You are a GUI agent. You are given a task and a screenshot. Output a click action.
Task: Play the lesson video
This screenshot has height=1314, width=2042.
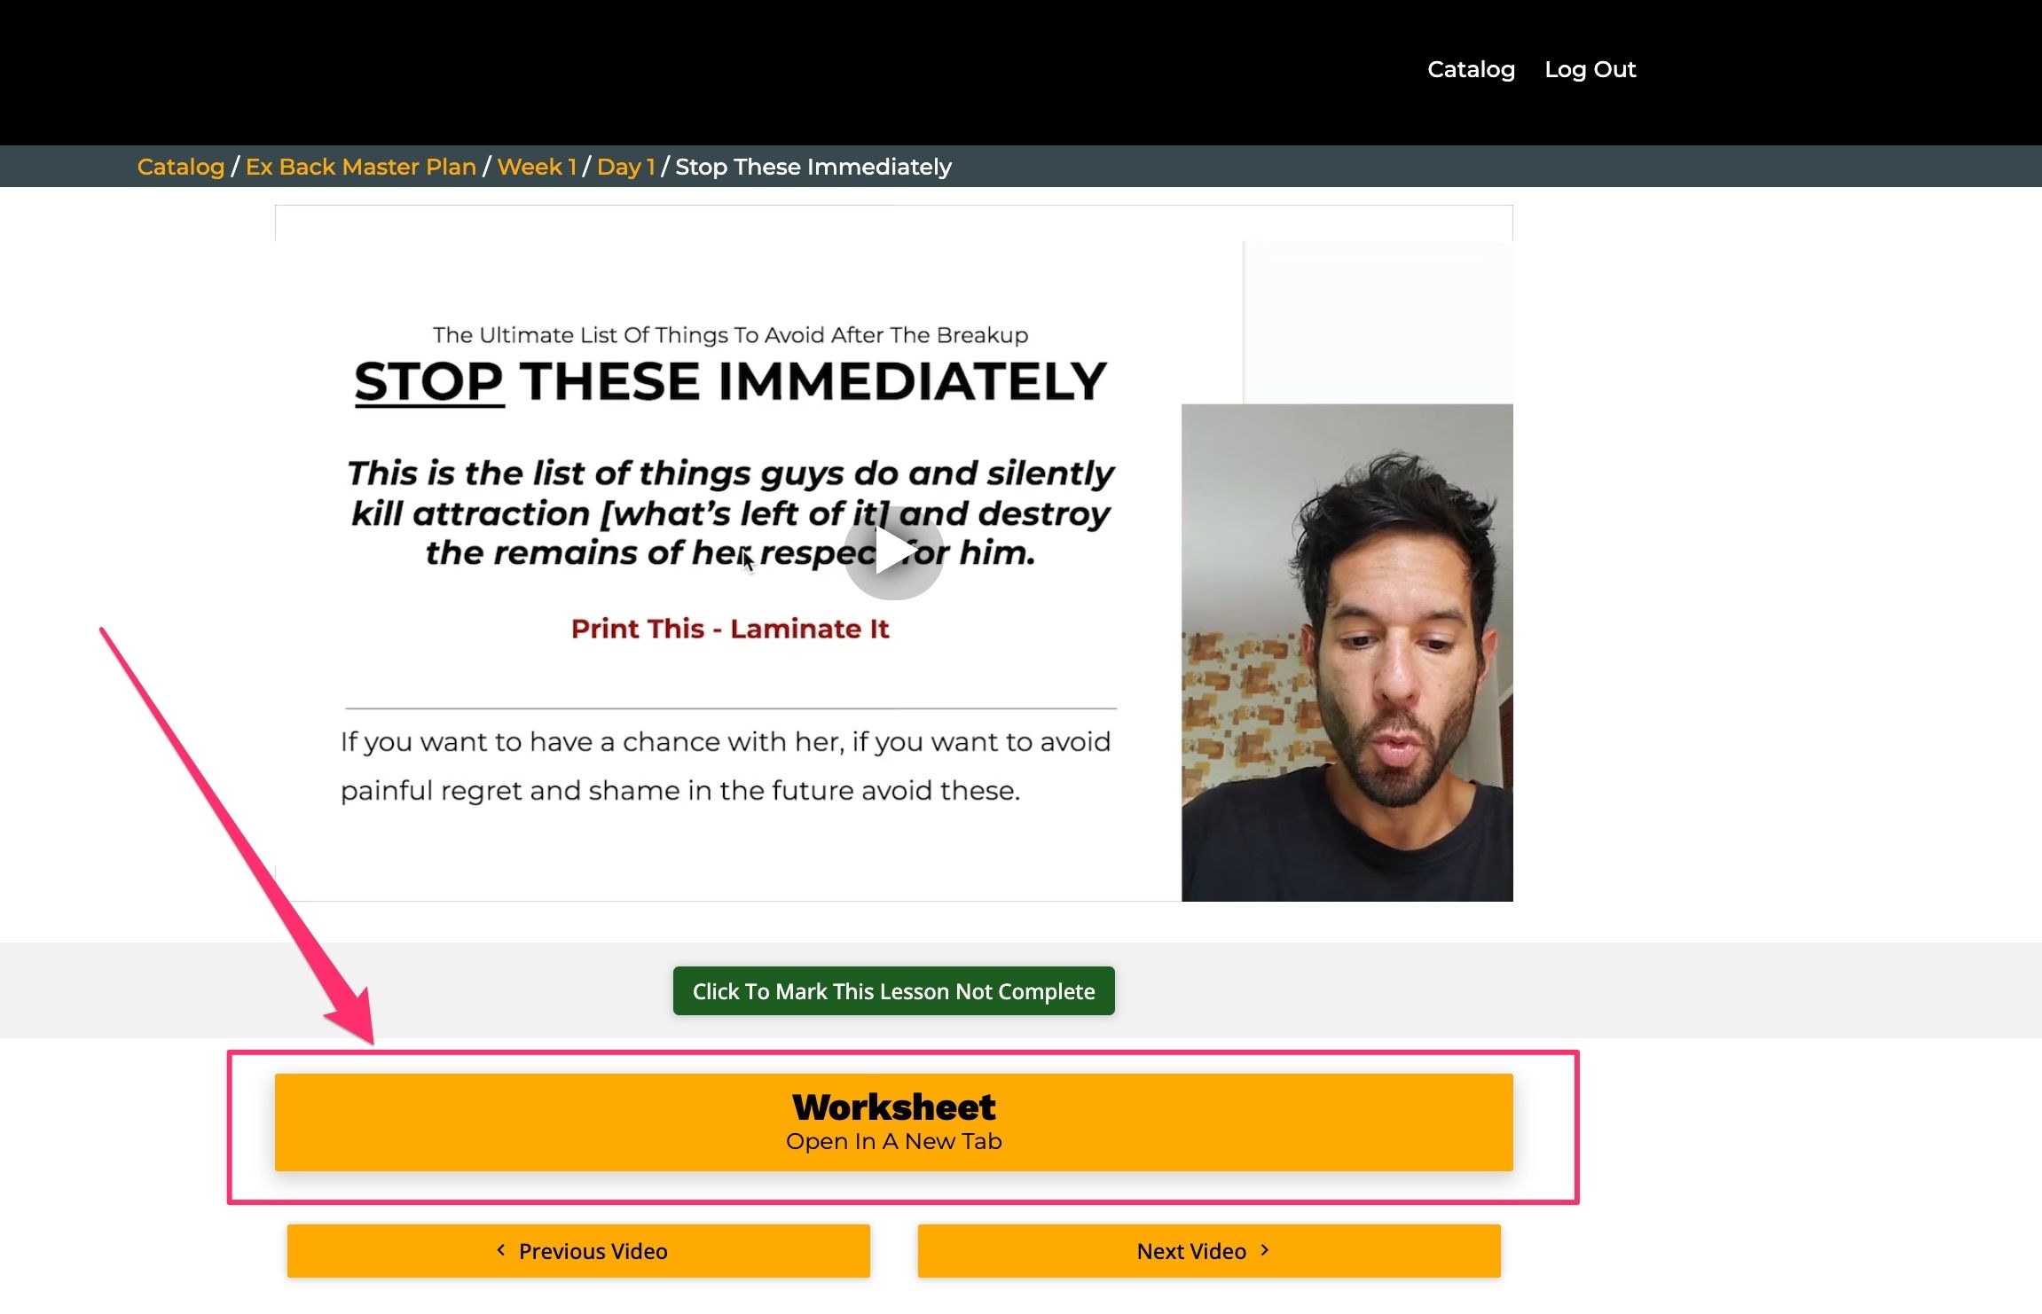[x=893, y=552]
